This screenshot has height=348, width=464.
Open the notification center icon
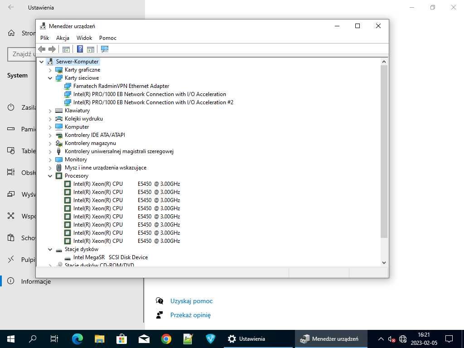point(449,339)
